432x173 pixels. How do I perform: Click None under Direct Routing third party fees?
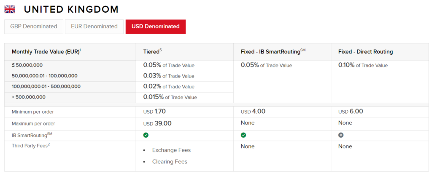pyautogui.click(x=345, y=146)
